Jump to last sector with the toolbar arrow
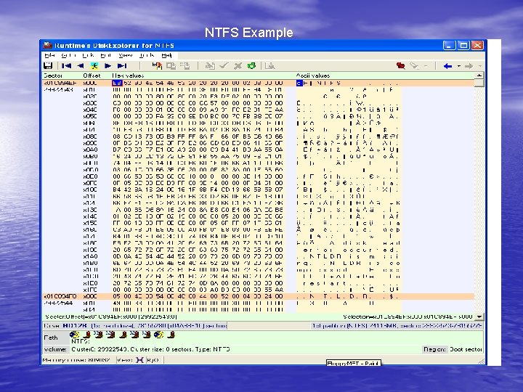 point(122,66)
